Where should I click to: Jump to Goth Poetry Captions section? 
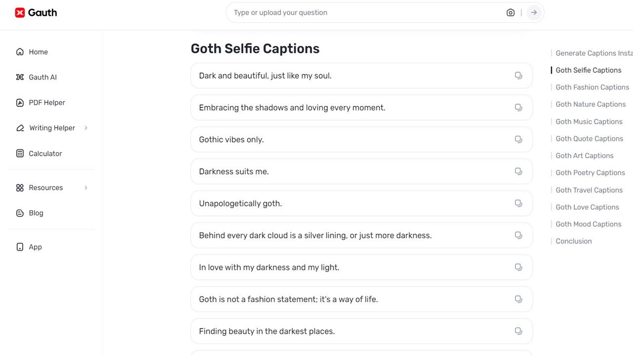pyautogui.click(x=590, y=173)
